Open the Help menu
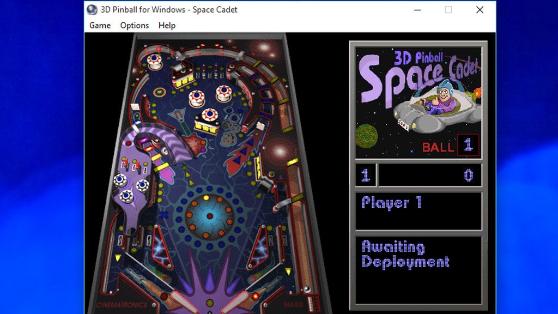Viewport: 558px width, 314px height. point(167,26)
